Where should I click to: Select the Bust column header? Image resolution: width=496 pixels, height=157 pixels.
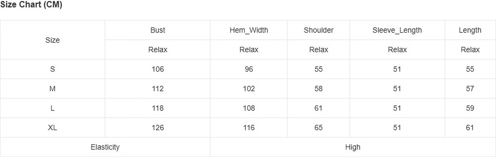(158, 30)
